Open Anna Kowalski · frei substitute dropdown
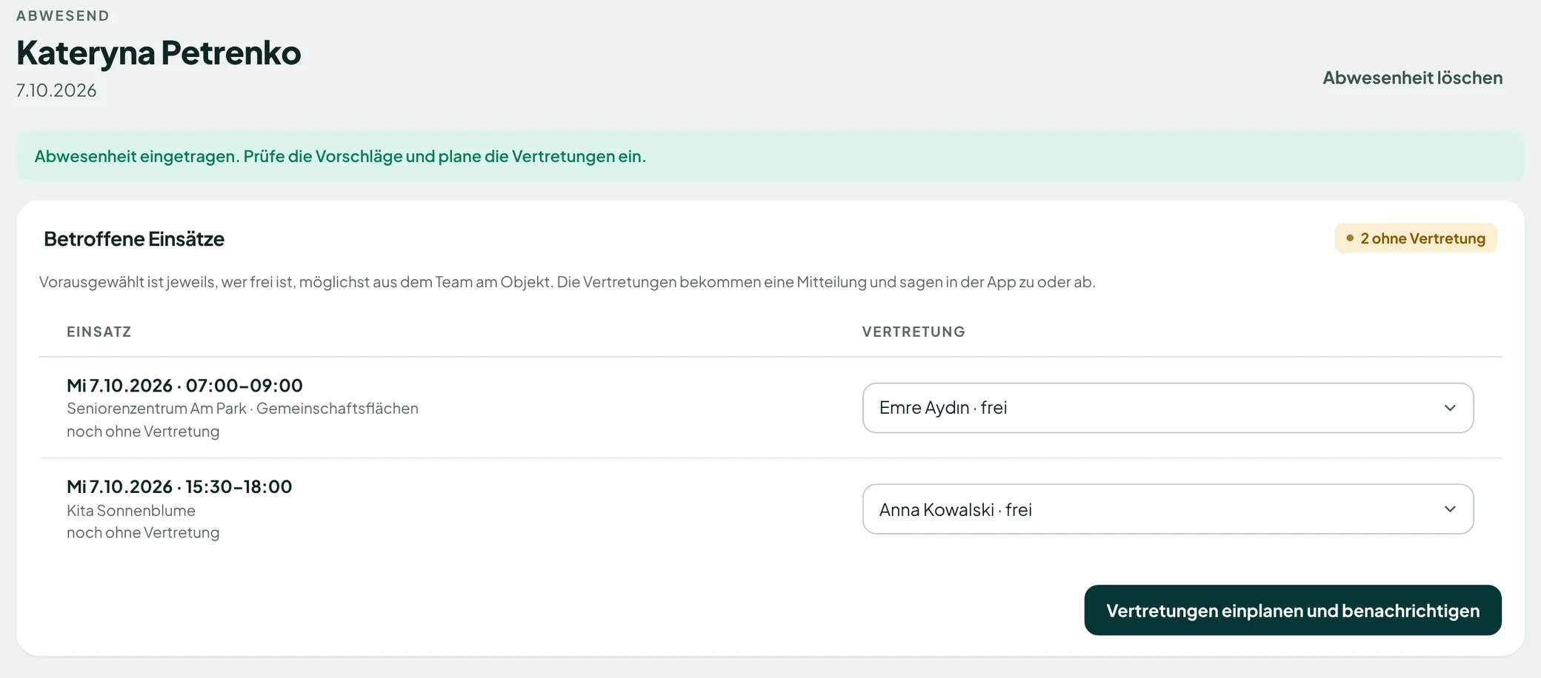Image resolution: width=1541 pixels, height=678 pixels. click(x=1168, y=509)
